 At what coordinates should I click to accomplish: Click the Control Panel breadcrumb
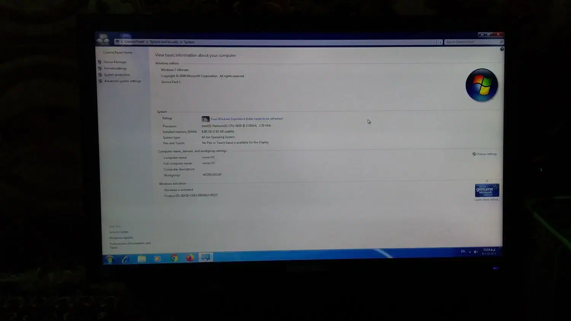coord(134,42)
